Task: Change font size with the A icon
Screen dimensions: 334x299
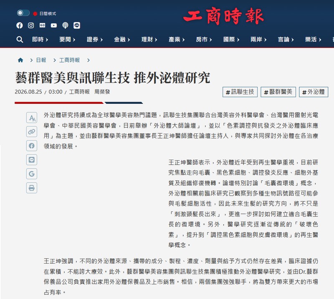Action: pyautogui.click(x=32, y=118)
